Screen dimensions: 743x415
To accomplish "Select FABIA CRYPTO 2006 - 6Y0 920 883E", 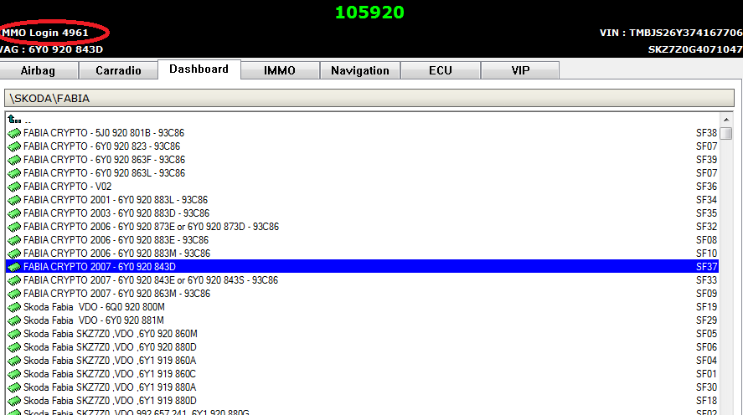I will tap(116, 240).
